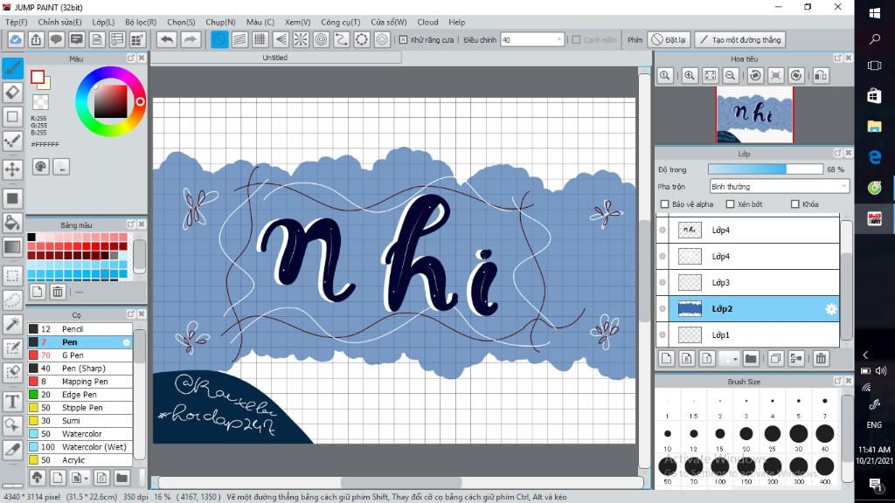Open File Explorer from the taskbar
This screenshot has height=503, width=895.
point(874,127)
